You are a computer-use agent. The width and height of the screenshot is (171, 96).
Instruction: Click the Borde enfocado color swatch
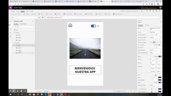point(160,80)
